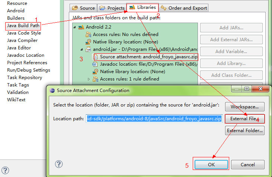Screen dimensions: 272x177
Task: Close the Source Attachment Configuration dialog
Action: (260, 89)
